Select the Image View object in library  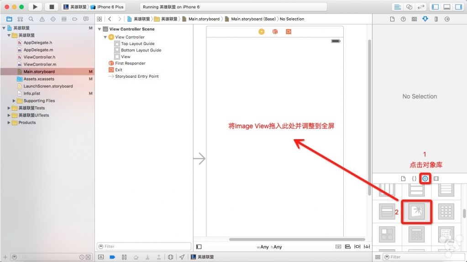[x=417, y=212]
